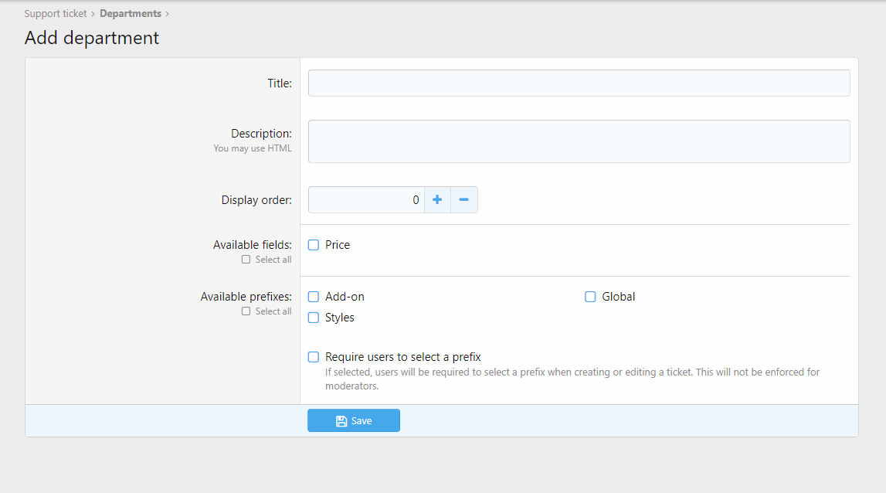Click the Description: field label
This screenshot has width=886, height=493.
click(x=261, y=134)
